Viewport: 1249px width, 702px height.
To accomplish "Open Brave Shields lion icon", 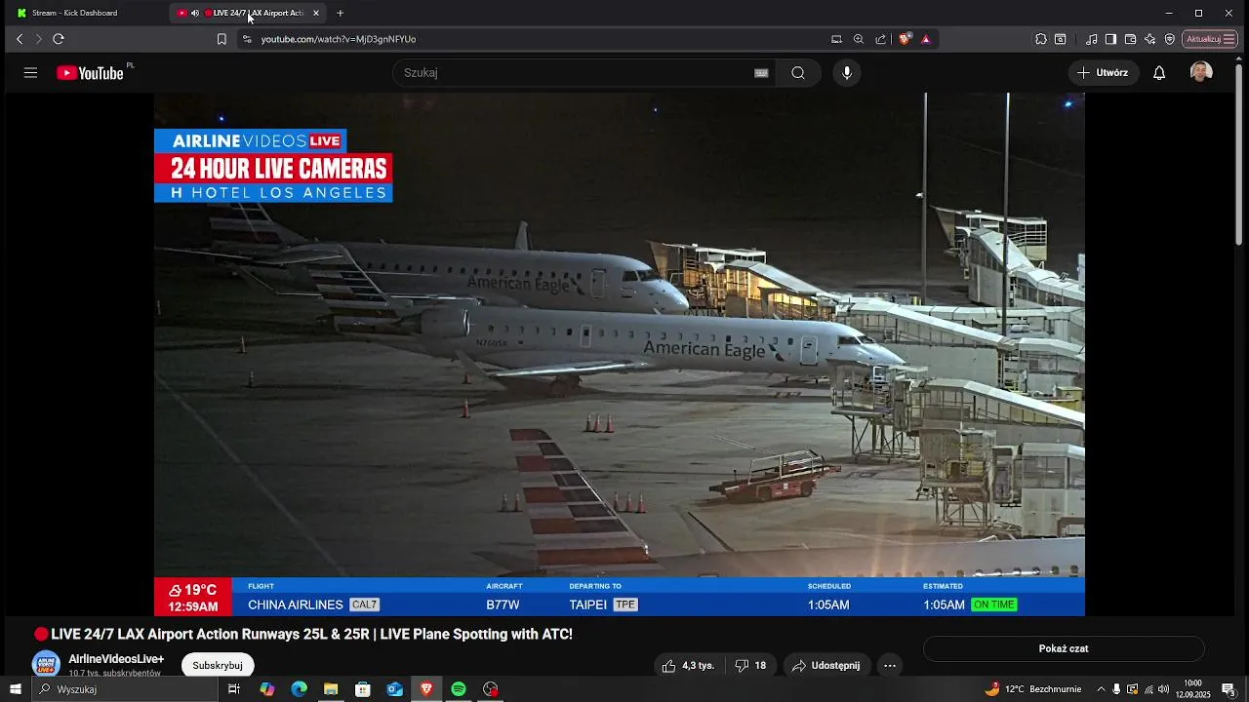I will coord(905,39).
